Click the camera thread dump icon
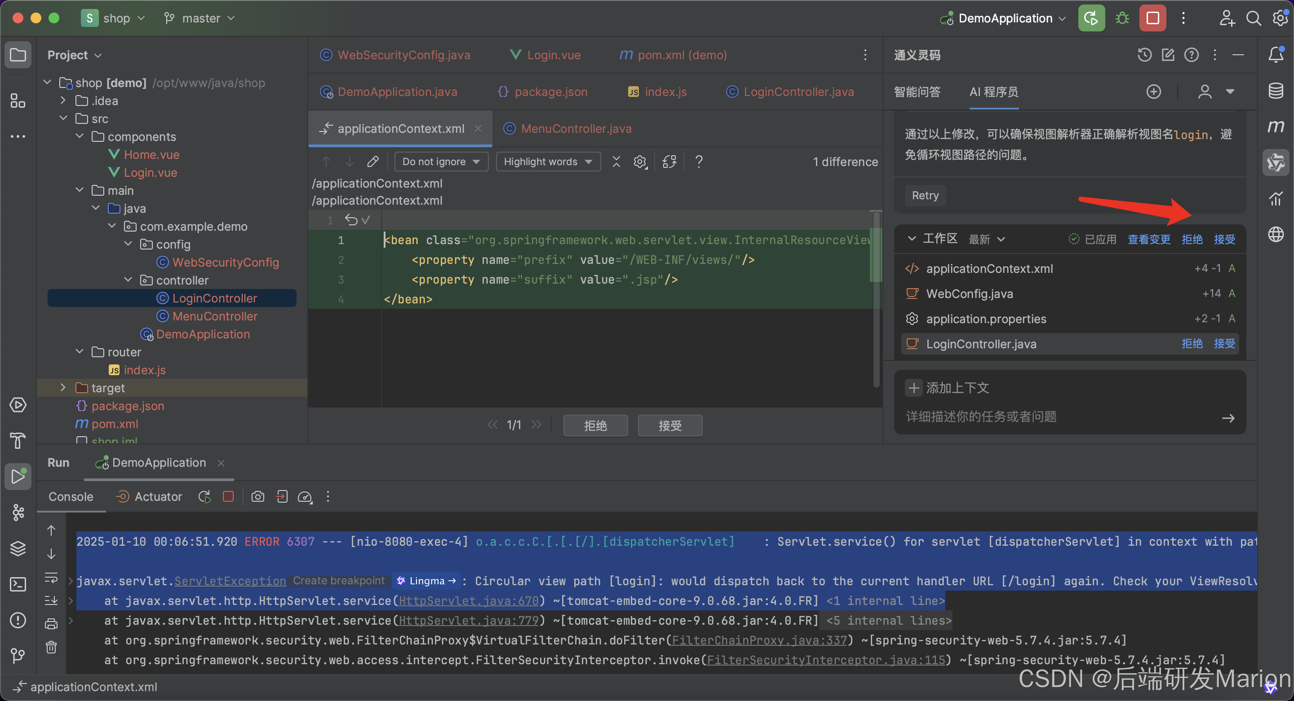 click(258, 497)
